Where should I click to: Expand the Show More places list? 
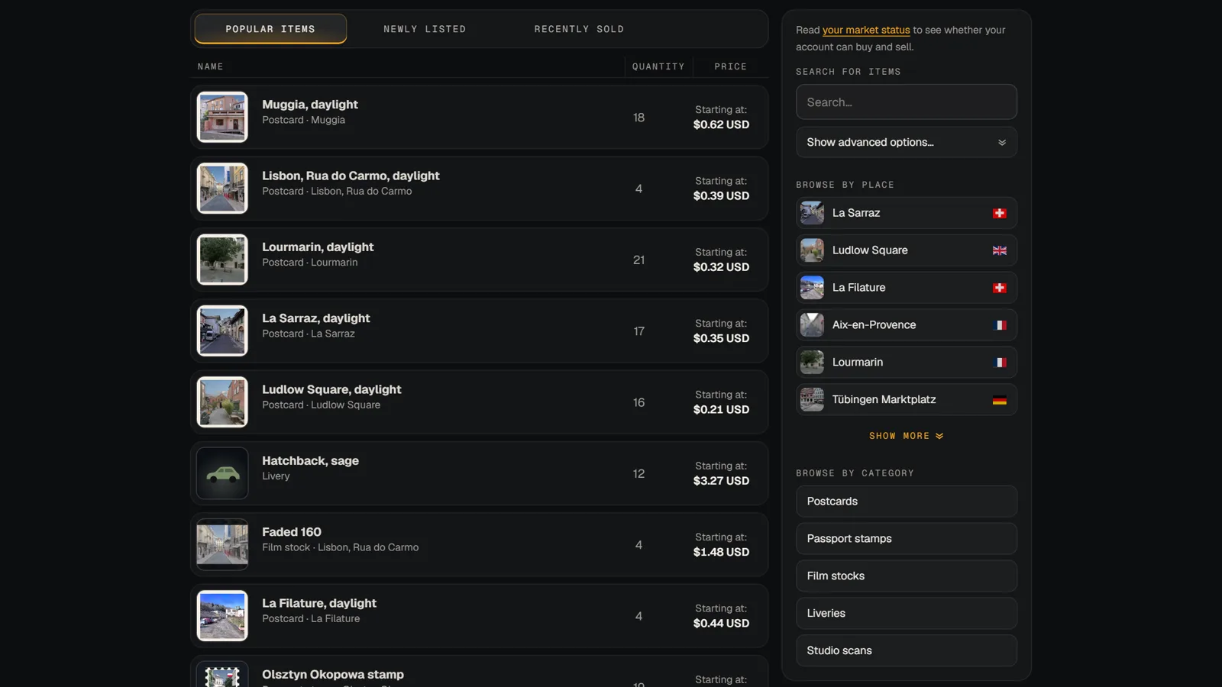tap(907, 436)
